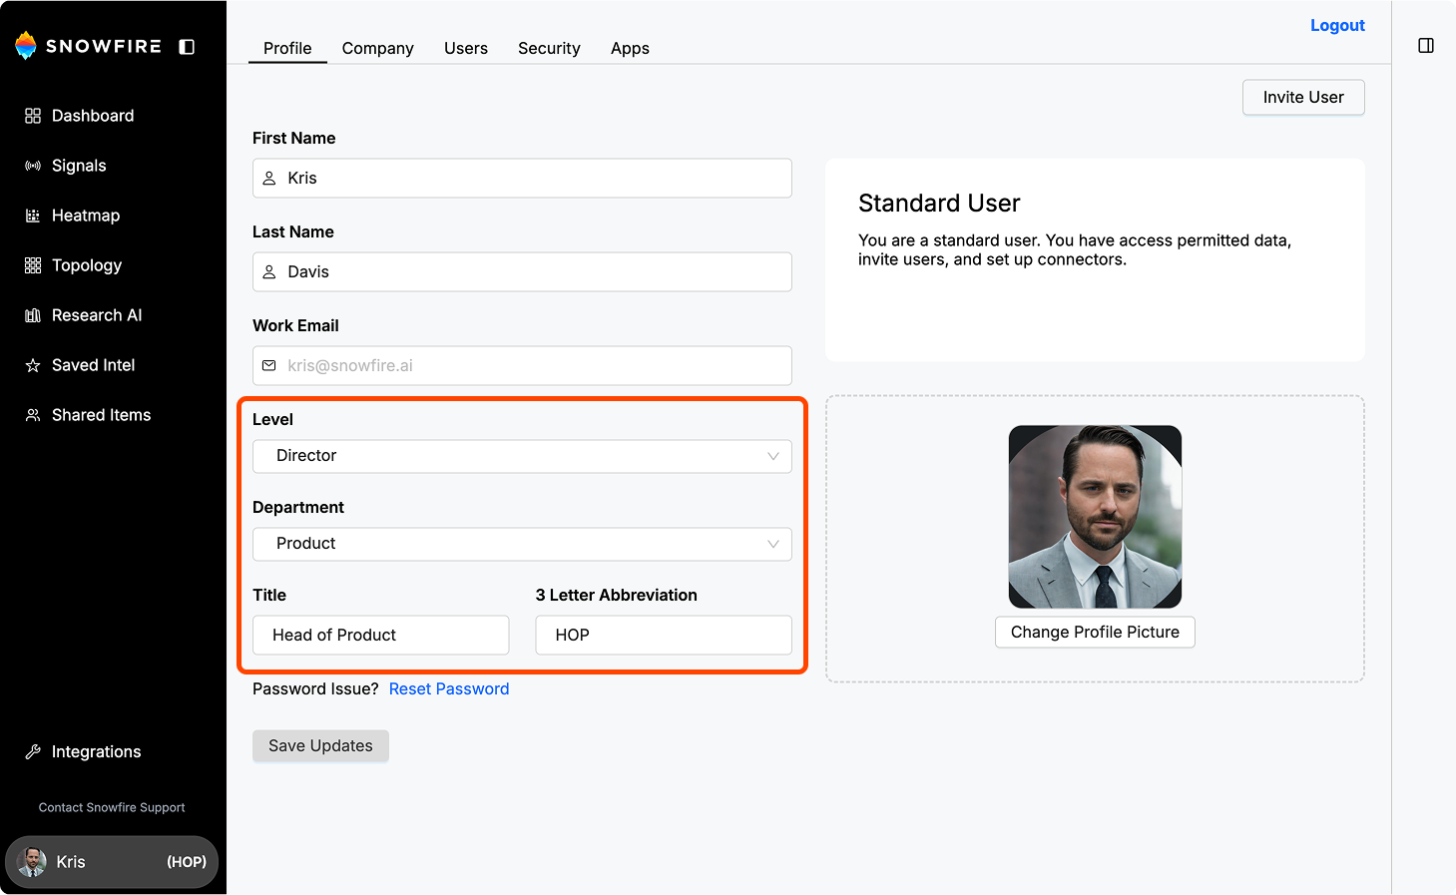The width and height of the screenshot is (1456, 895).
Task: Click the Integrations wrench icon
Action: pyautogui.click(x=33, y=752)
